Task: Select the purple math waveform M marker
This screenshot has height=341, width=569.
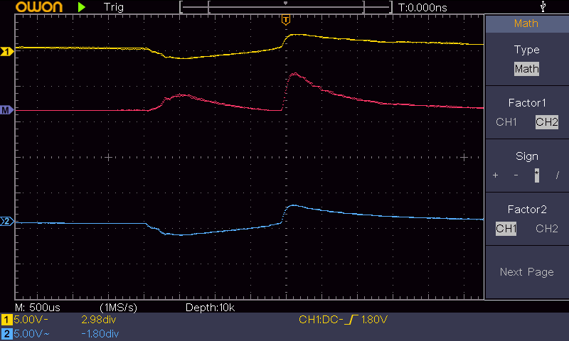Action: (x=7, y=110)
